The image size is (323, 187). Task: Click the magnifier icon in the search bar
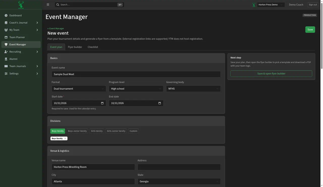[58, 5]
